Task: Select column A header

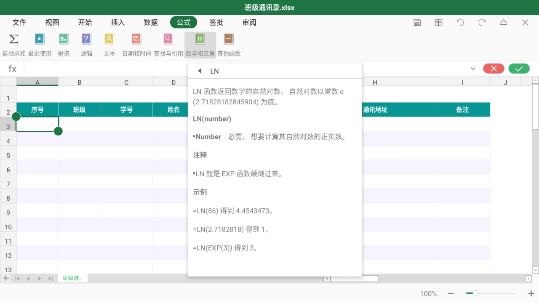Action: point(37,82)
